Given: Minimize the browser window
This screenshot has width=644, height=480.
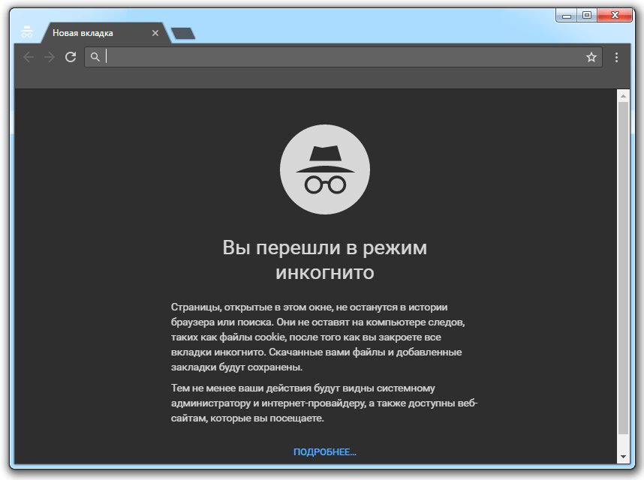Looking at the screenshot, I should 567,16.
